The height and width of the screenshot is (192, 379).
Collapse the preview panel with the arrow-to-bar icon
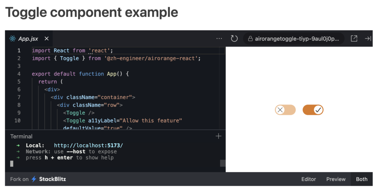coord(368,38)
